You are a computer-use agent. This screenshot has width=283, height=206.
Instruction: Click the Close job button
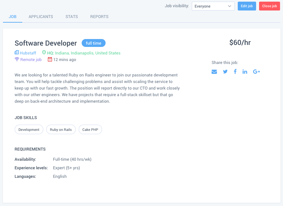tap(270, 6)
